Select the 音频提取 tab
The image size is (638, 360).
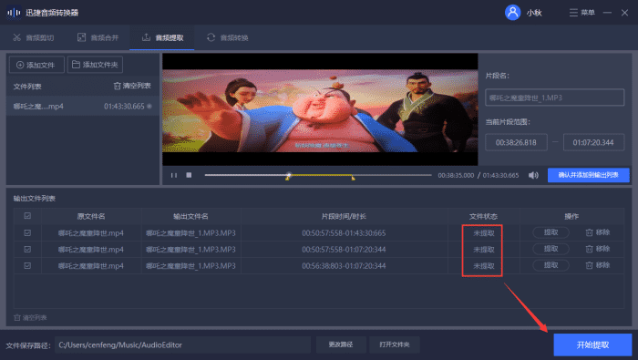click(x=162, y=38)
